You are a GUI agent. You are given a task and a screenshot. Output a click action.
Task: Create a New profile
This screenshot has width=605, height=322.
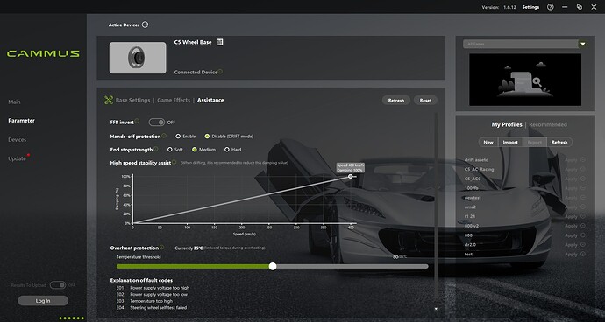488,142
